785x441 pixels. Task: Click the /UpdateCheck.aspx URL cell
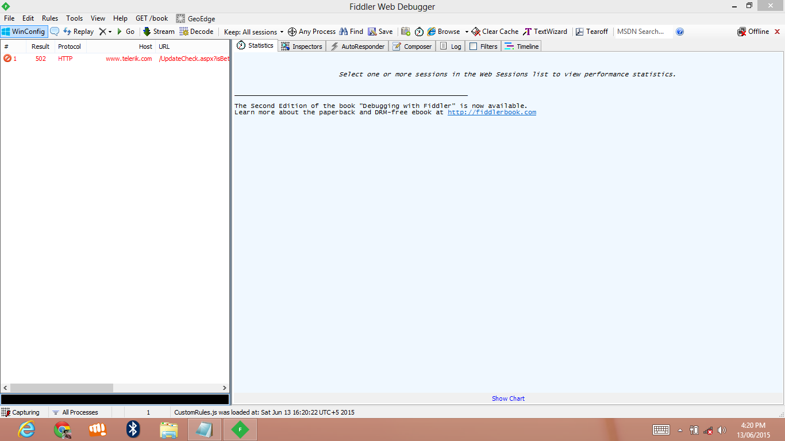(194, 59)
